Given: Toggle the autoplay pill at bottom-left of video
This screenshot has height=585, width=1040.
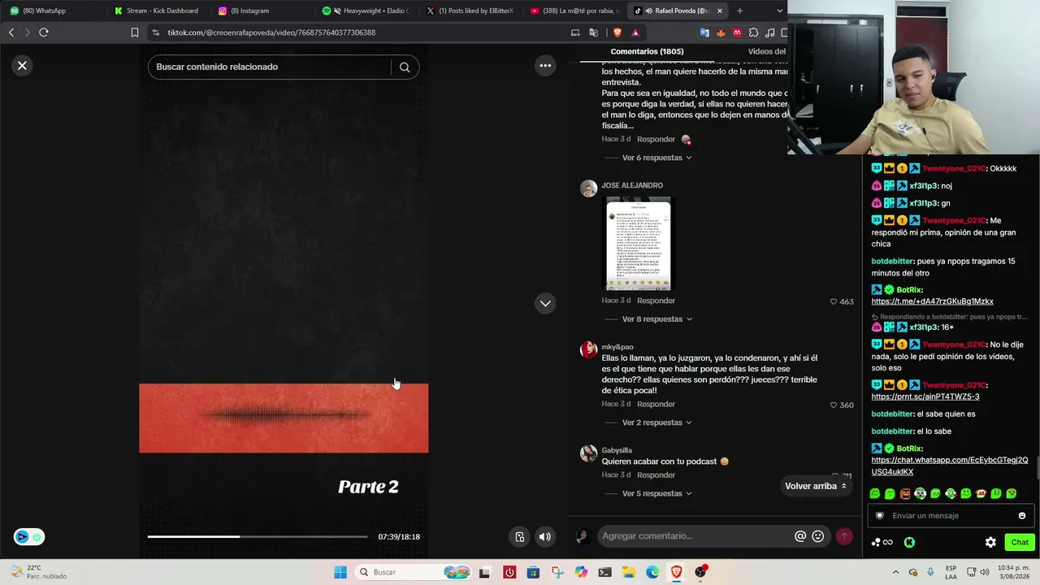Looking at the screenshot, I should click(29, 536).
